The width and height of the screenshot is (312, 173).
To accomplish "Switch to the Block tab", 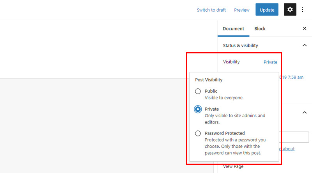I will point(260,28).
